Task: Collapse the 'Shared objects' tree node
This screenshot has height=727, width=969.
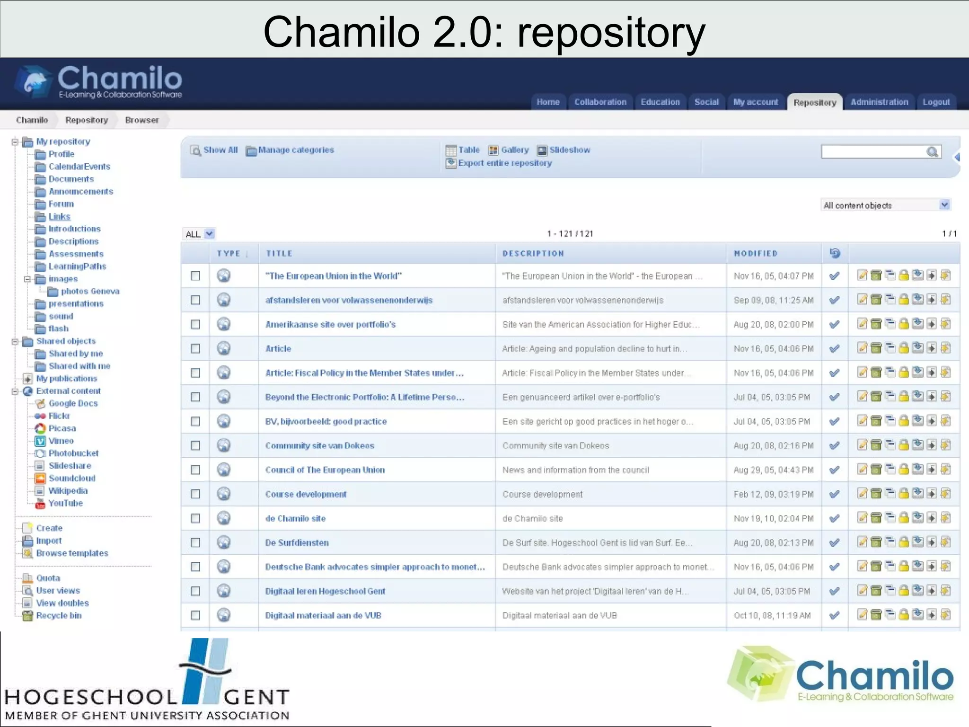Action: pyautogui.click(x=15, y=341)
